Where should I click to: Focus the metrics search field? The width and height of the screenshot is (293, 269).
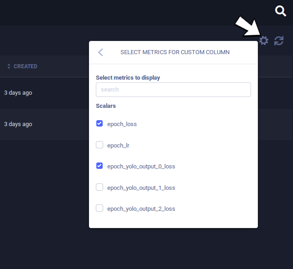click(173, 90)
